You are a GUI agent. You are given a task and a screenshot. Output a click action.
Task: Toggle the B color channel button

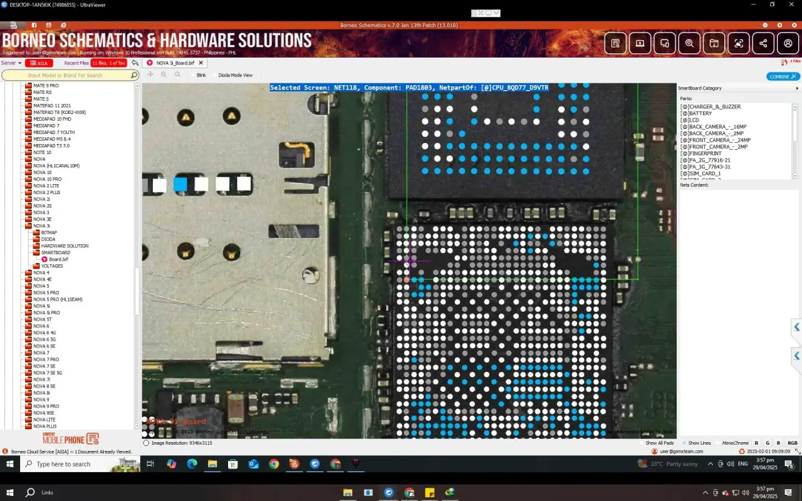click(778, 443)
